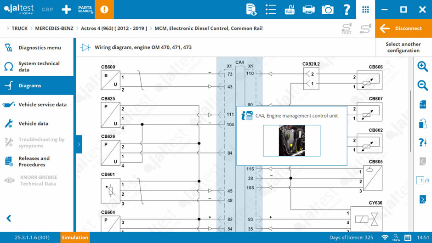Click the orange warning alert icon
Viewport: 432px width, 243px height.
point(104,9)
